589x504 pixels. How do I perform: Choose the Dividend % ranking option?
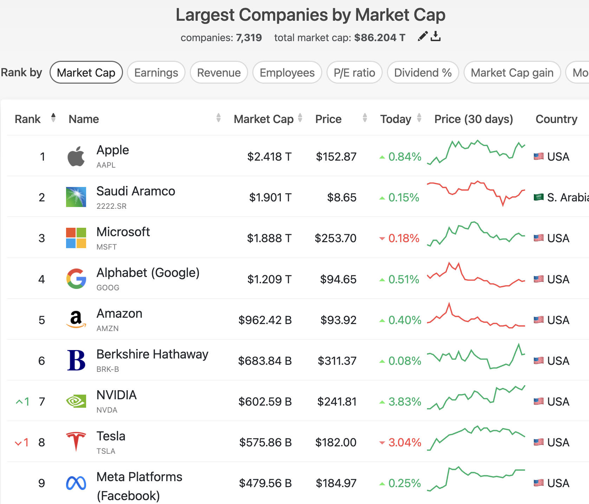(423, 73)
